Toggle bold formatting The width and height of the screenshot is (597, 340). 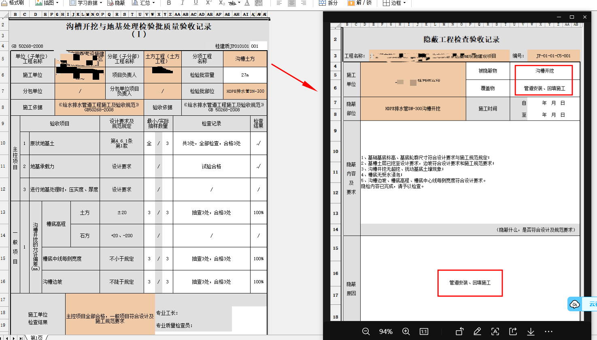(x=169, y=3)
